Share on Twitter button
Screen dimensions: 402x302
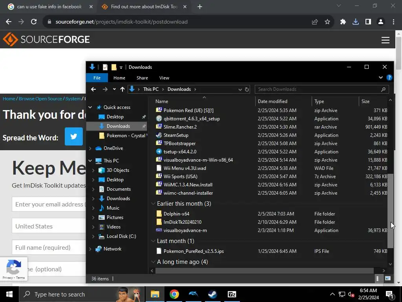pos(73,136)
